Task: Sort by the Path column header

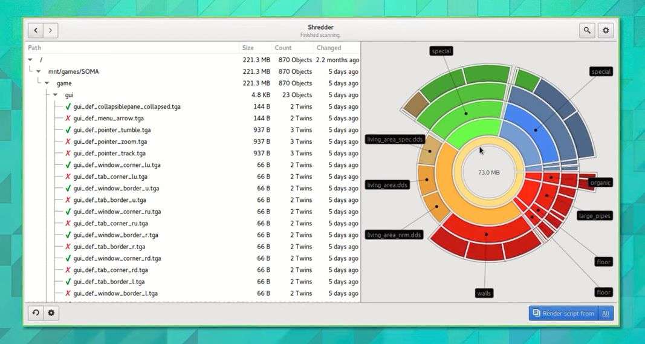Action: [x=132, y=48]
